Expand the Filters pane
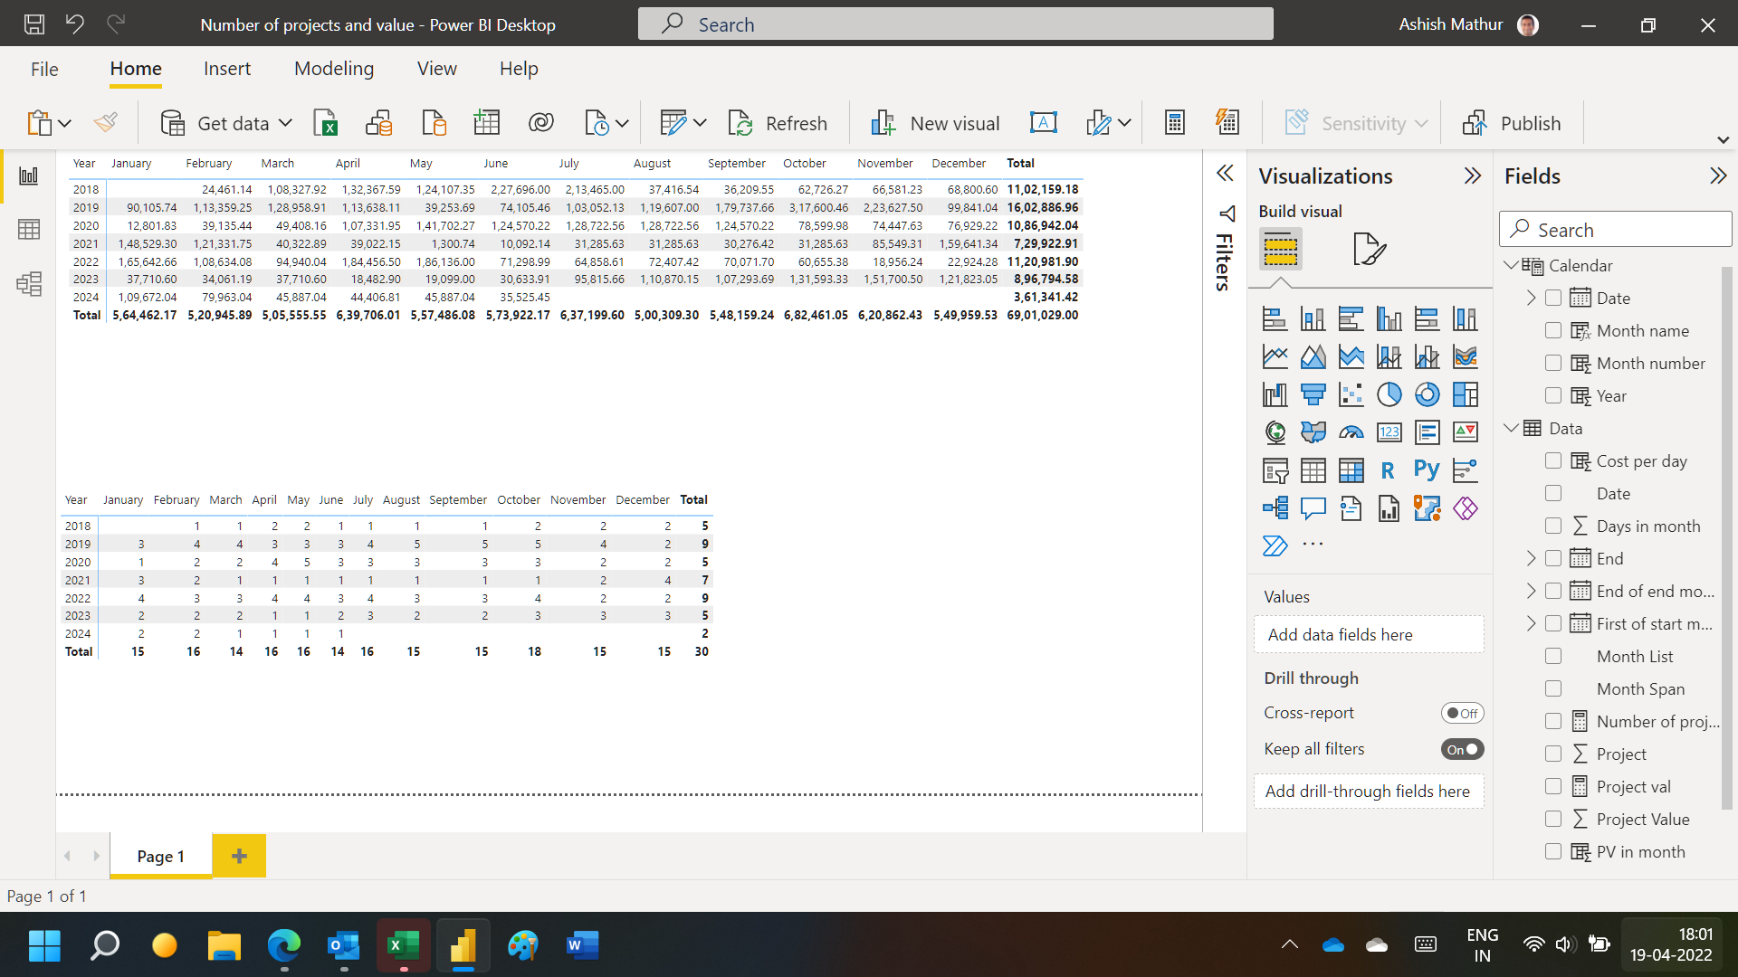 click(1225, 174)
